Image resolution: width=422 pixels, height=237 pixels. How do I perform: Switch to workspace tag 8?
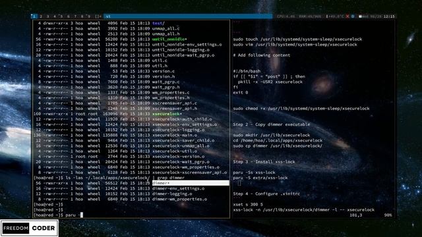pyautogui.click(x=82, y=16)
